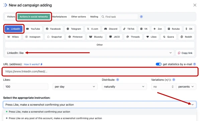Screen dimensions: 200x121
Task: Open help icon next to Find task
Action: pos(141,17)
